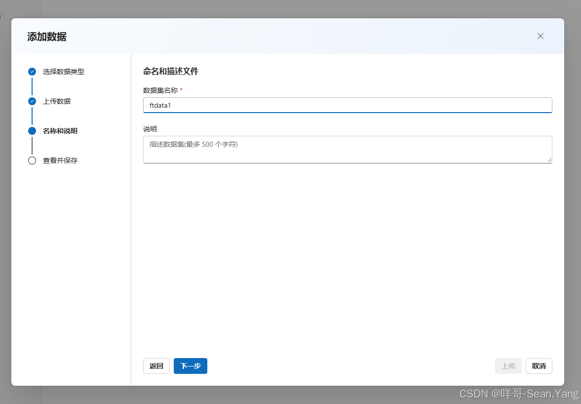Open the 查看并保存 step label
581x404 pixels.
point(60,161)
